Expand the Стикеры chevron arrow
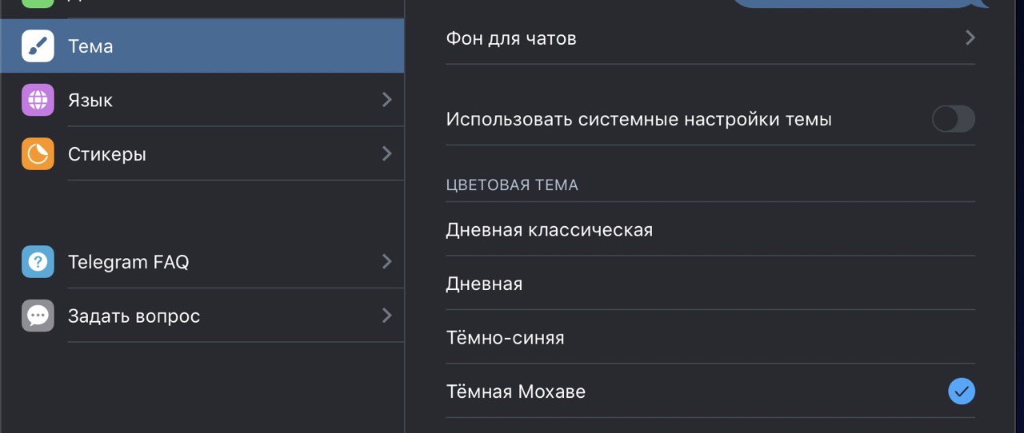This screenshot has height=433, width=1024. point(387,153)
